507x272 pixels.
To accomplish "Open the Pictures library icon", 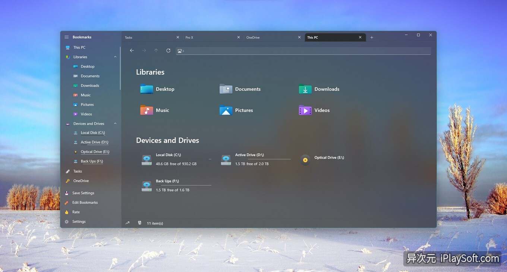I will [x=226, y=110].
